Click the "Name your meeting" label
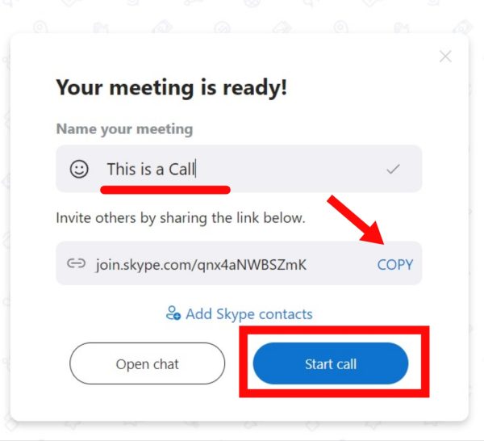Image resolution: width=484 pixels, height=441 pixels. coord(124,129)
